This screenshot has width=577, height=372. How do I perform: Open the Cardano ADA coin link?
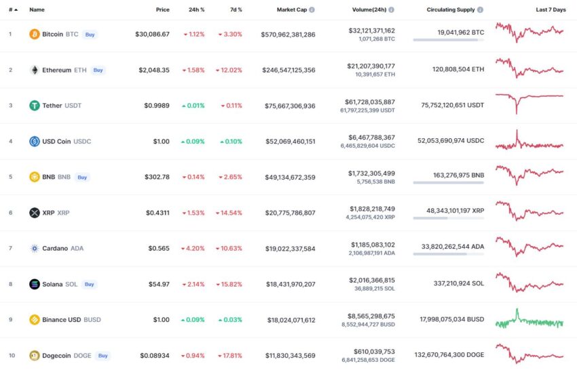click(62, 249)
